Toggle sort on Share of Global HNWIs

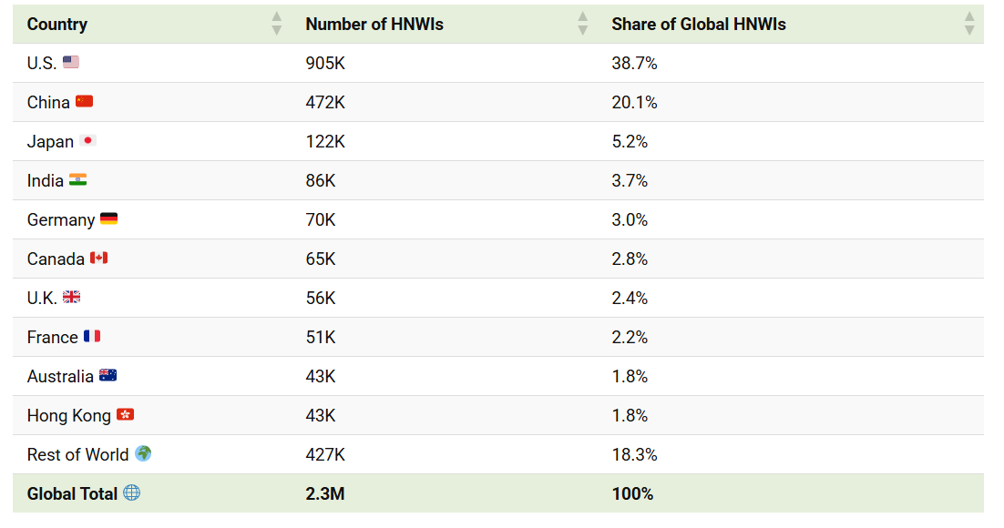tap(968, 24)
